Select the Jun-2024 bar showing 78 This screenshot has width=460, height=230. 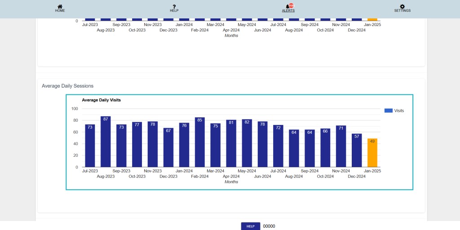[262, 144]
